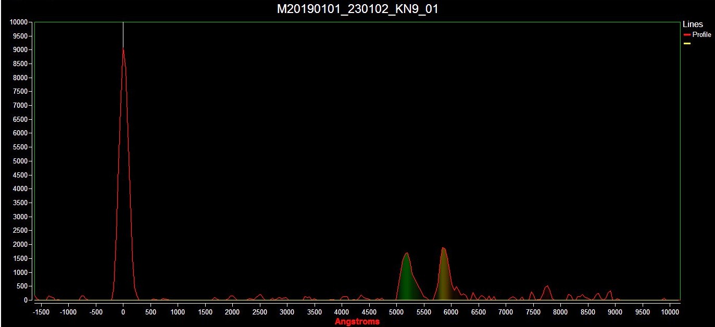This screenshot has height=327, width=715.
Task: Click the chart title M20190101_230102_KN9_01
Action: (357, 9)
